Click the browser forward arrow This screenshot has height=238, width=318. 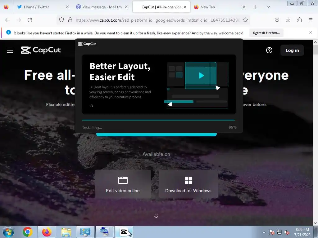pyautogui.click(x=19, y=20)
